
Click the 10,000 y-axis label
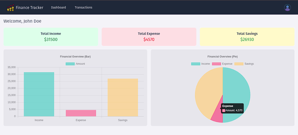coord(12,102)
